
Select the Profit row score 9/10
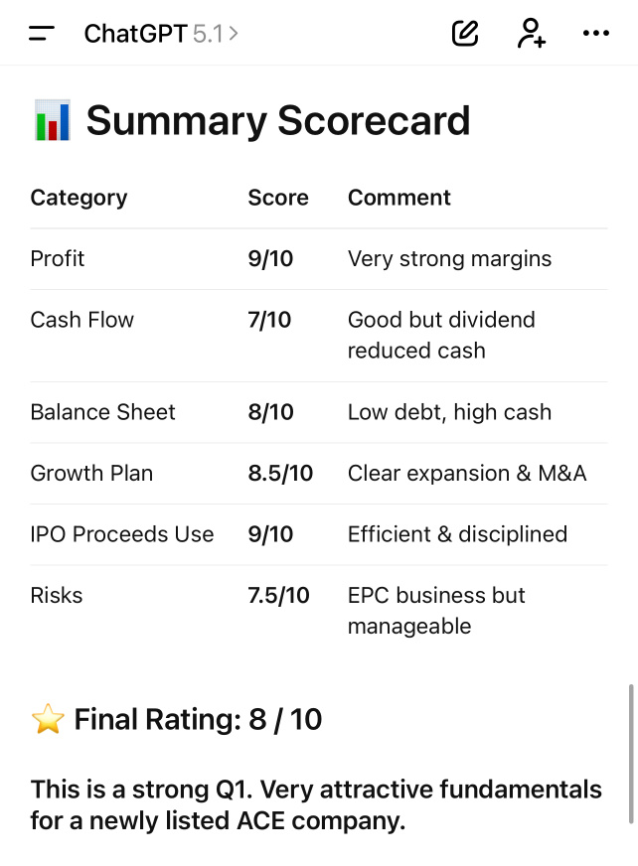270,258
